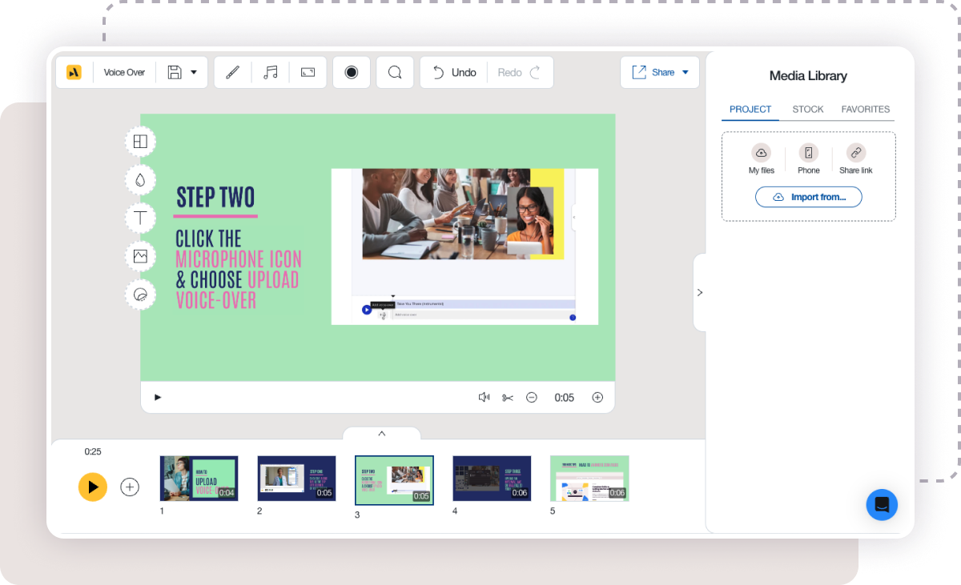Switch to the STOCK tab
The height and width of the screenshot is (585, 961).
click(808, 110)
